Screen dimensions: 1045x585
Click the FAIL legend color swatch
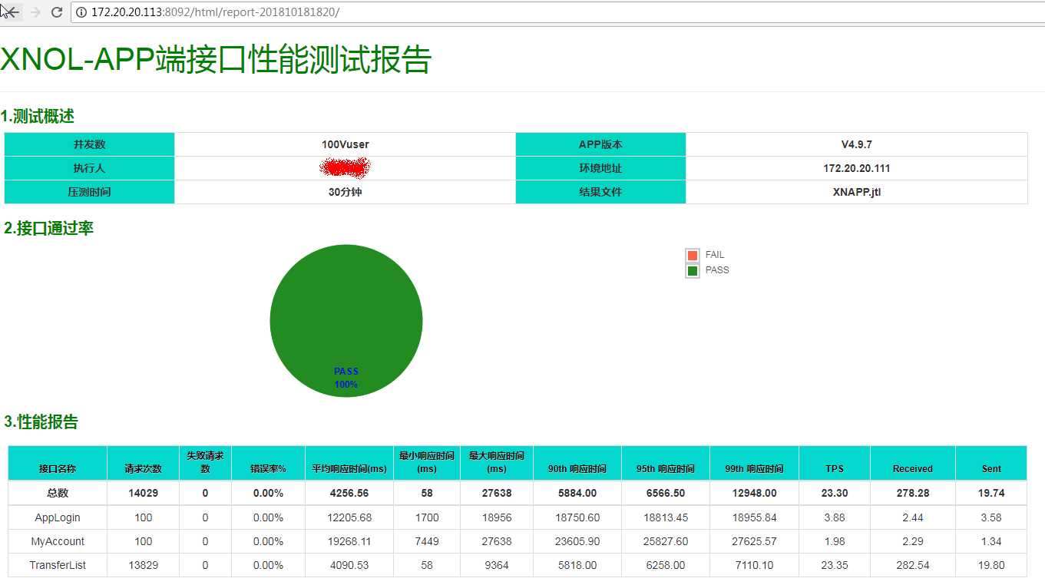[x=693, y=255]
